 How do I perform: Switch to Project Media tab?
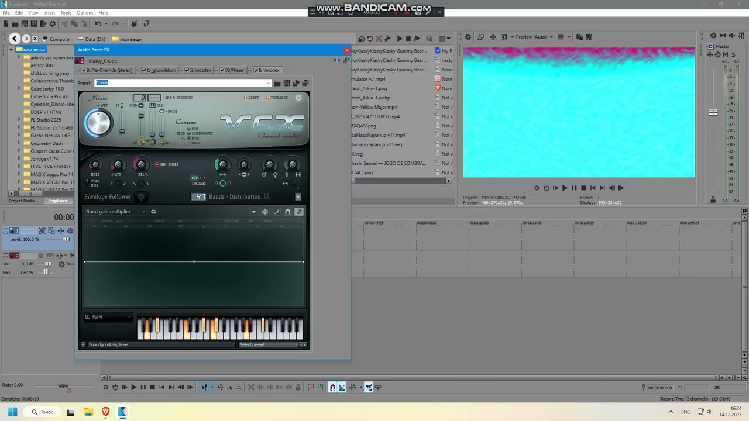(x=22, y=201)
